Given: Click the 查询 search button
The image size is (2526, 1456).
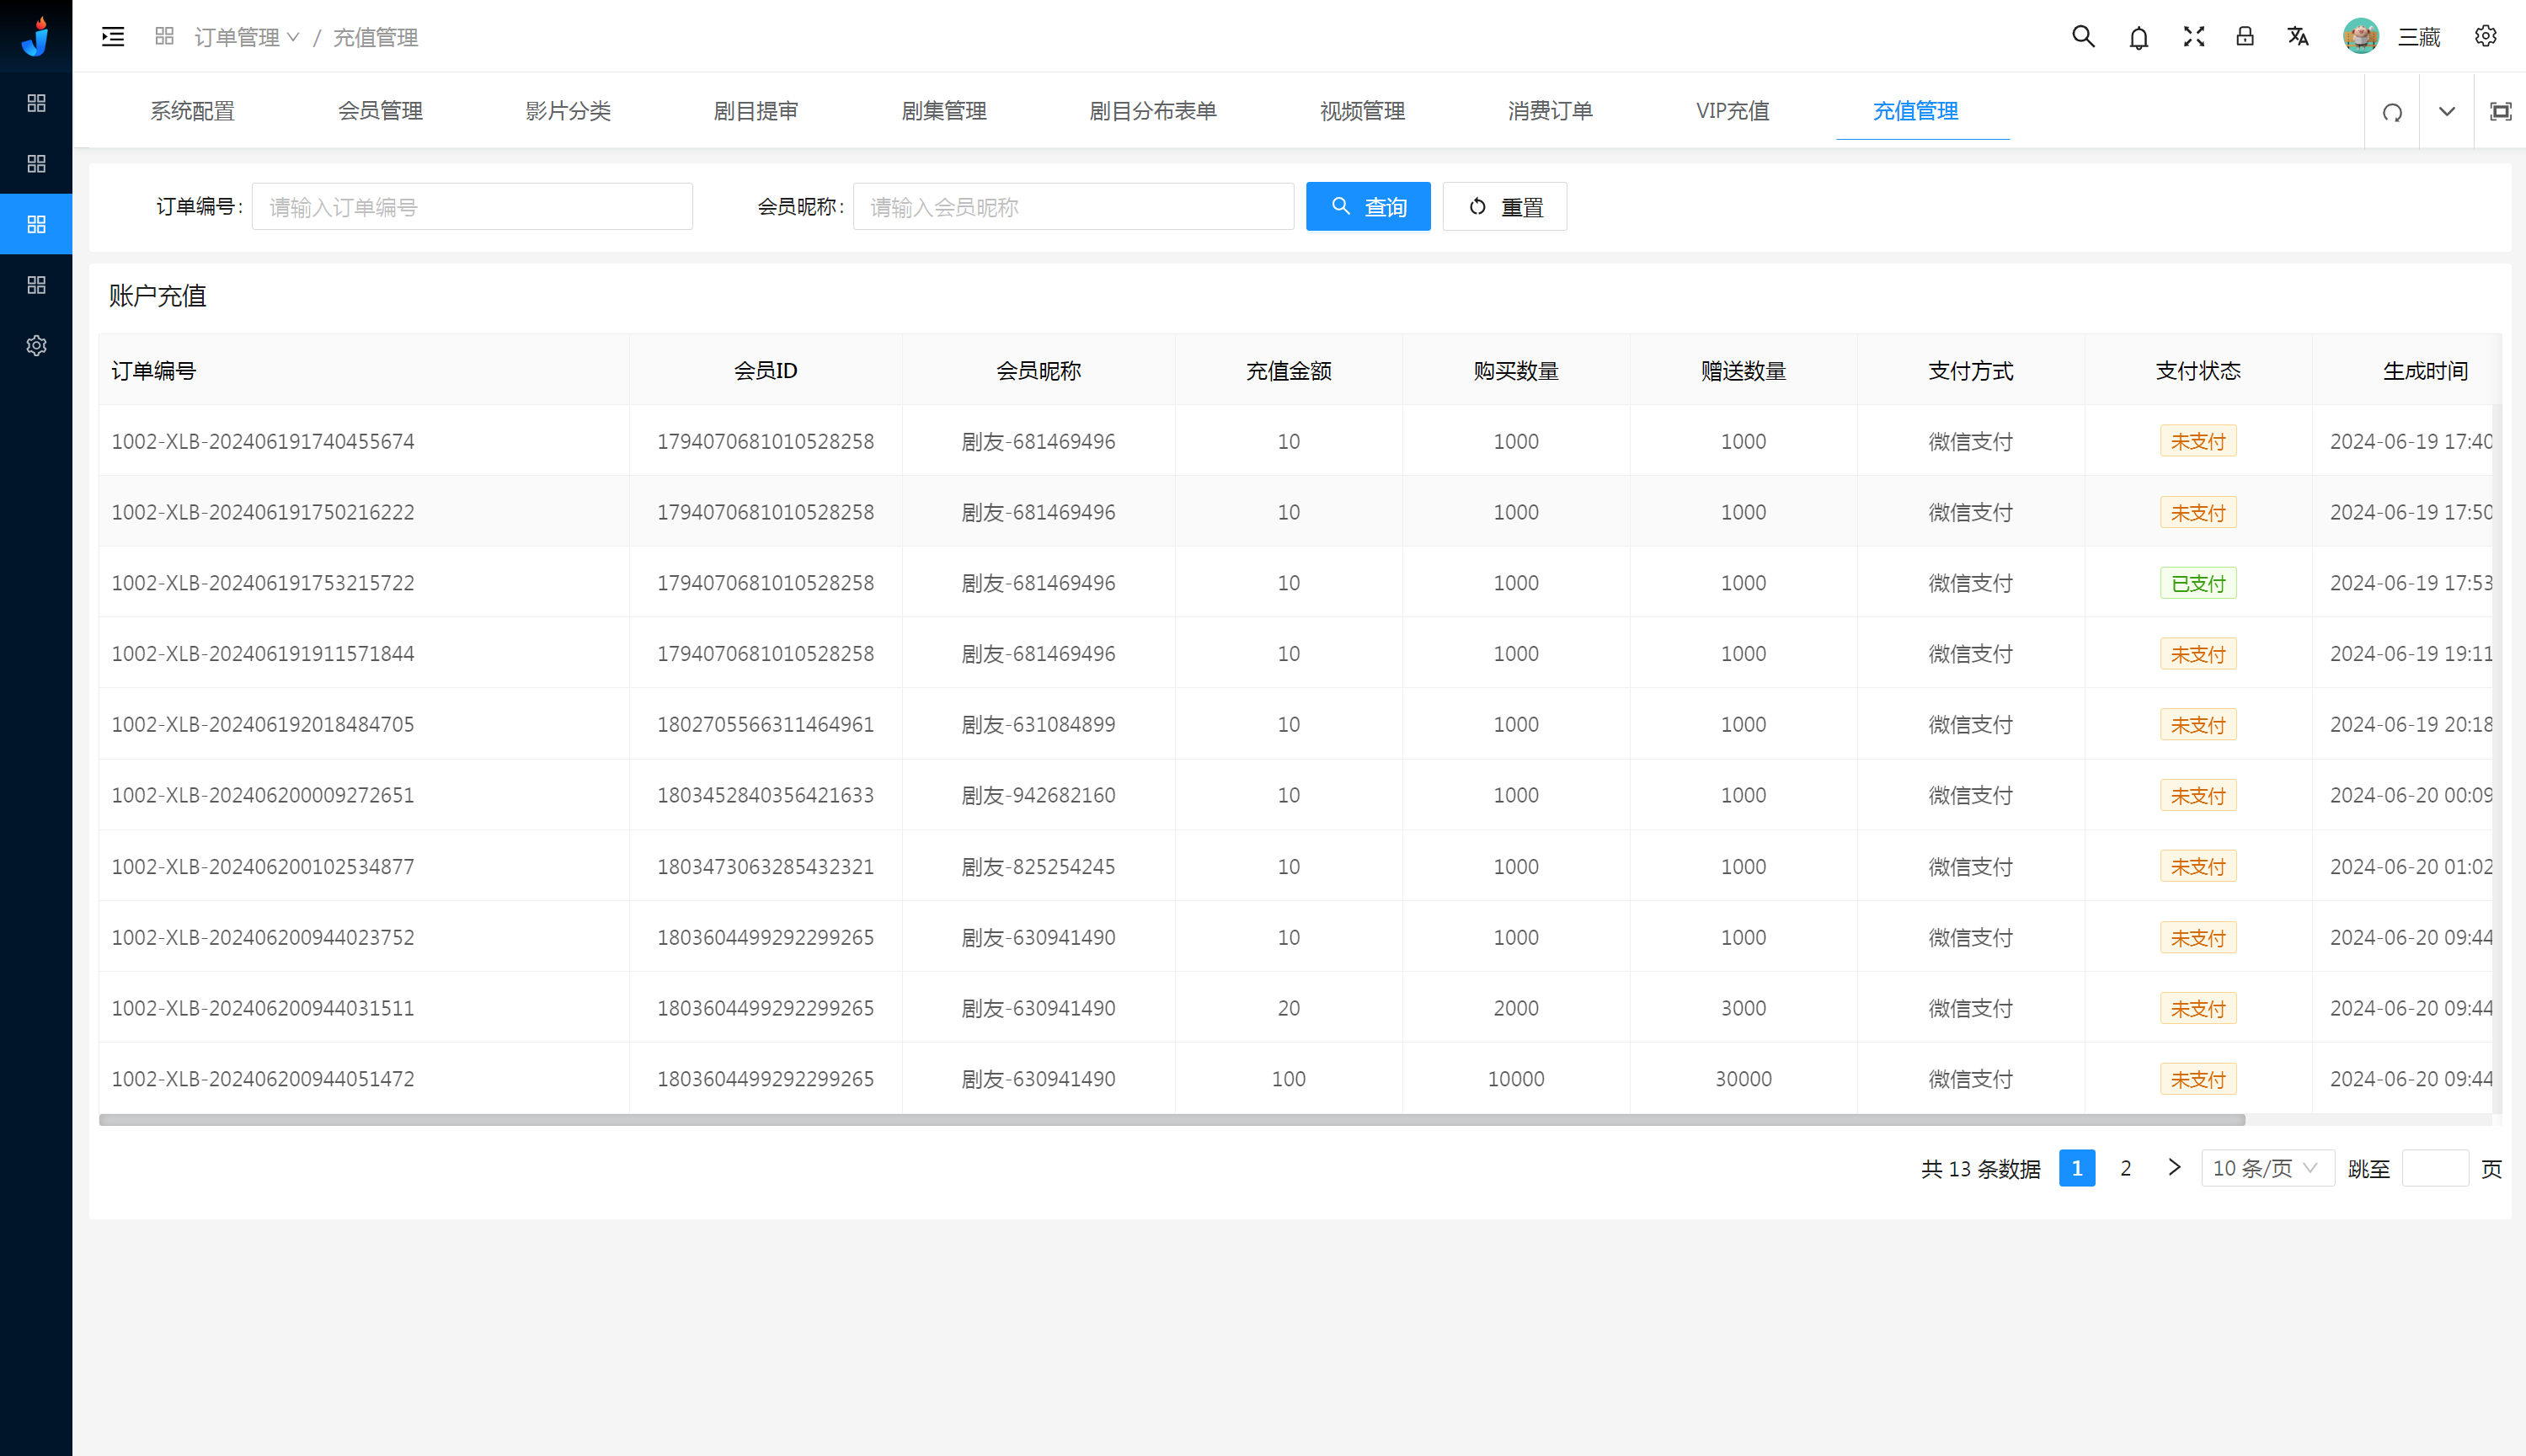Looking at the screenshot, I should click(1367, 207).
